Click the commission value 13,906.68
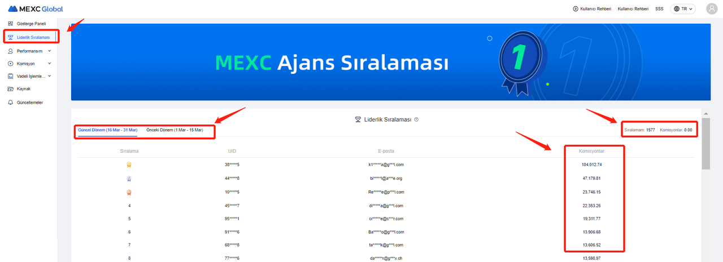The height and width of the screenshot is (262, 723). click(x=591, y=232)
